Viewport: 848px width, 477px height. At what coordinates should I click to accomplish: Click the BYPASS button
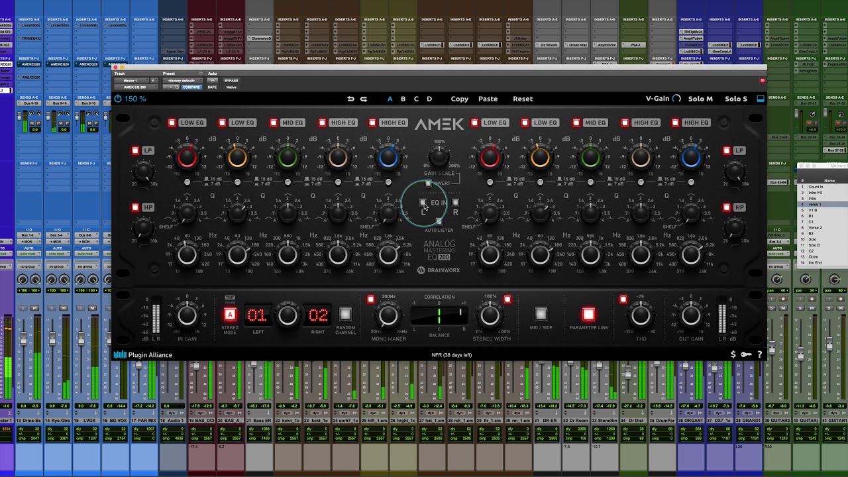(x=231, y=81)
